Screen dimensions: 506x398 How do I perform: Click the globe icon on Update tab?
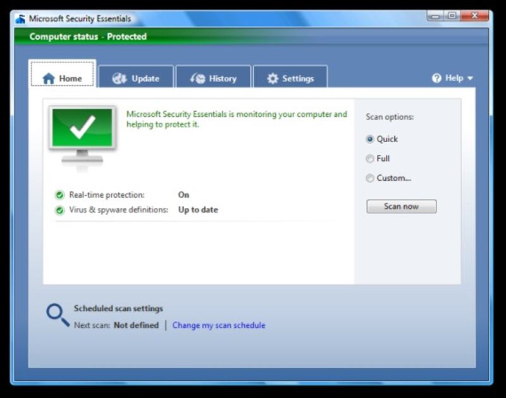[120, 78]
